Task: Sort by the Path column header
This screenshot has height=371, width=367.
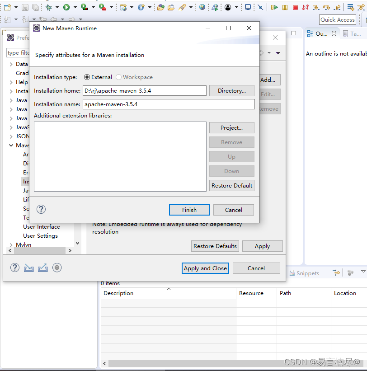Action: (304, 293)
